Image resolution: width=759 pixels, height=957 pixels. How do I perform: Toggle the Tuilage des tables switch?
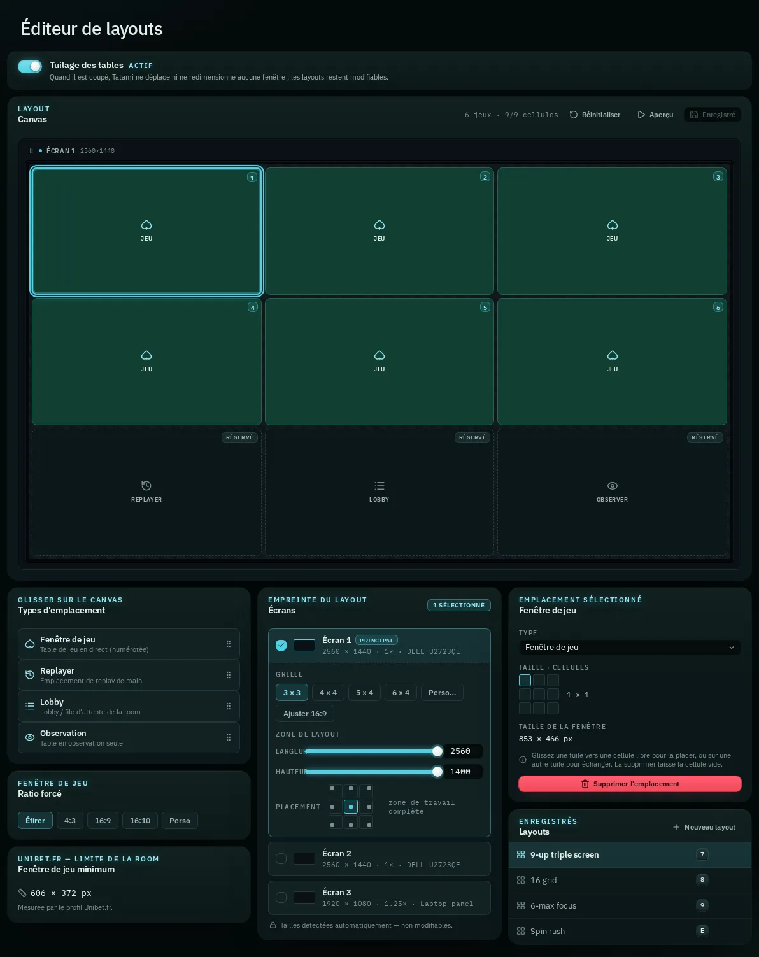click(30, 66)
